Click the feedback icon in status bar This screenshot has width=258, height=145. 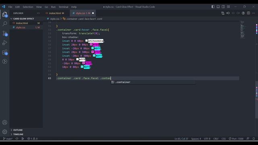(x=248, y=139)
